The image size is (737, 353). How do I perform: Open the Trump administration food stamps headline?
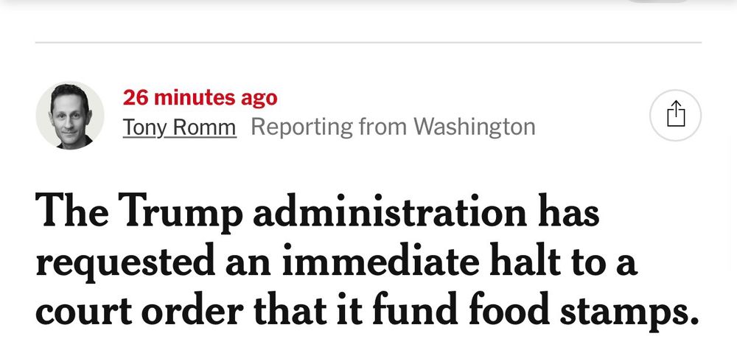[368, 262]
